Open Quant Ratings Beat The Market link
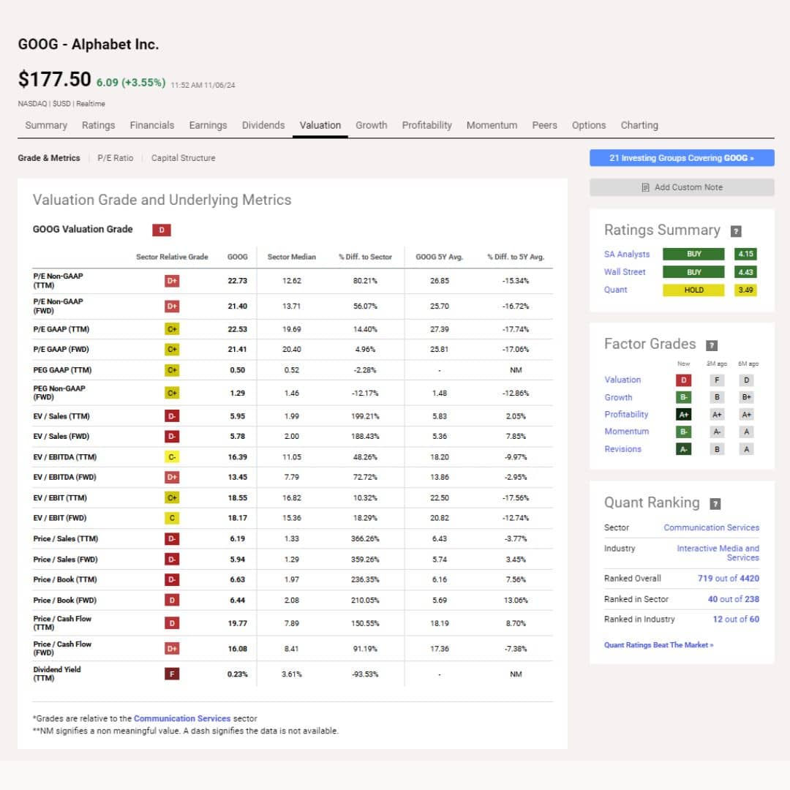 pyautogui.click(x=658, y=645)
